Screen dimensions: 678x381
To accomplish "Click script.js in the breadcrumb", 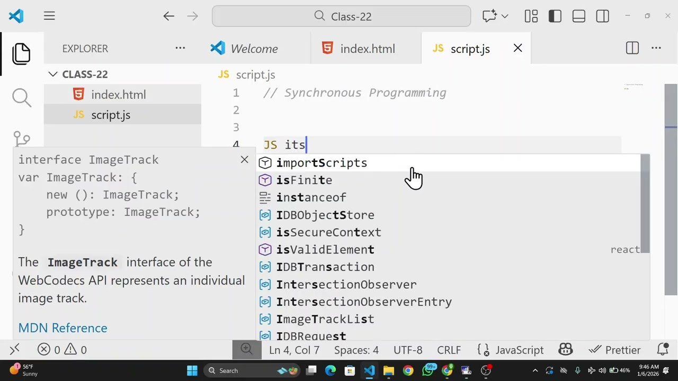I will coord(255,75).
